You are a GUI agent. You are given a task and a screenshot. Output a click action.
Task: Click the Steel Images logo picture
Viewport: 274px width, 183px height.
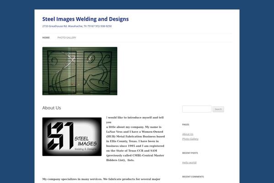click(72, 137)
